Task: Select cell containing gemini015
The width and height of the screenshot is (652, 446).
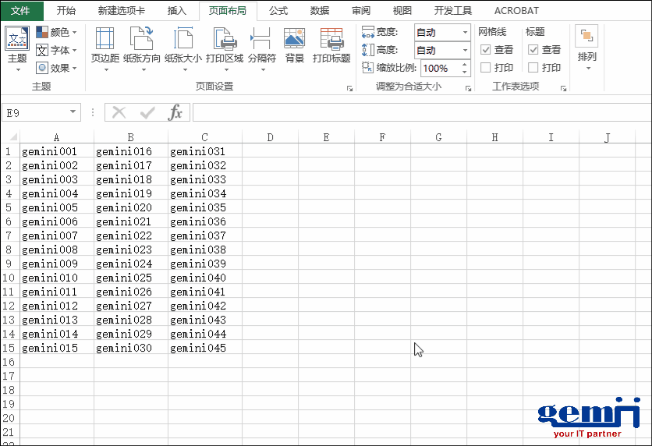Action: 57,348
